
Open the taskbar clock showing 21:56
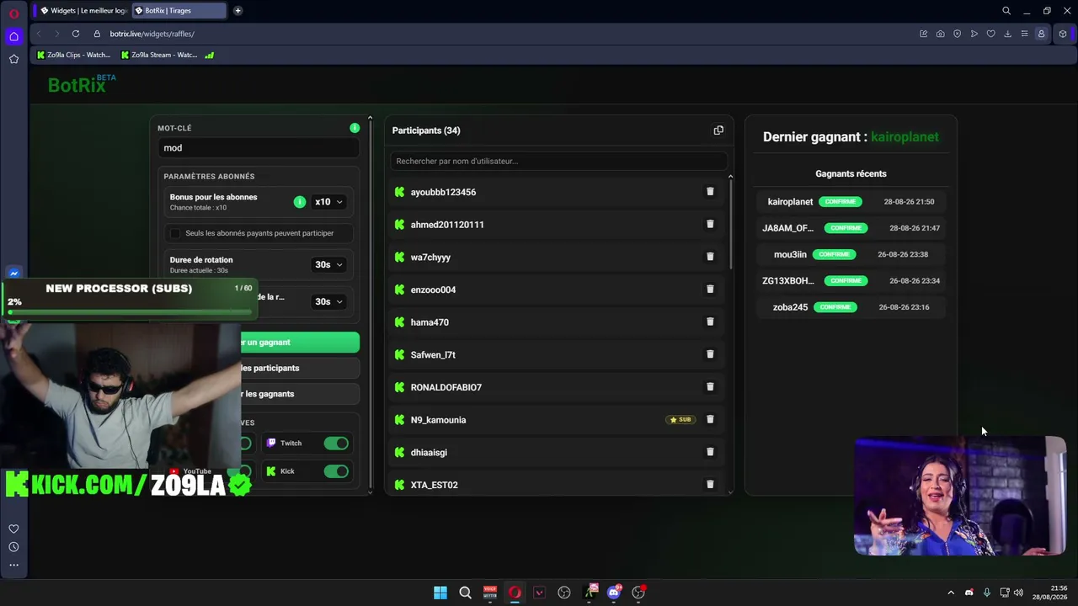coord(1049,593)
